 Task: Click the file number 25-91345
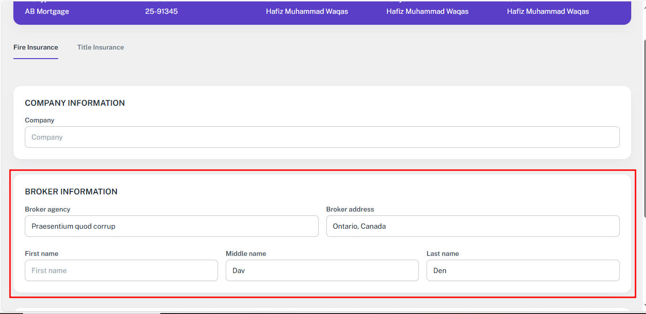point(161,11)
